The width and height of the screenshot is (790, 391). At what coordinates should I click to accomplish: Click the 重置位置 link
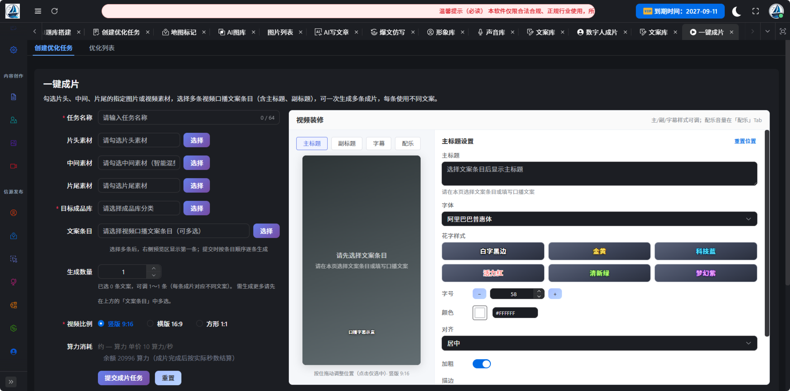[x=745, y=141]
